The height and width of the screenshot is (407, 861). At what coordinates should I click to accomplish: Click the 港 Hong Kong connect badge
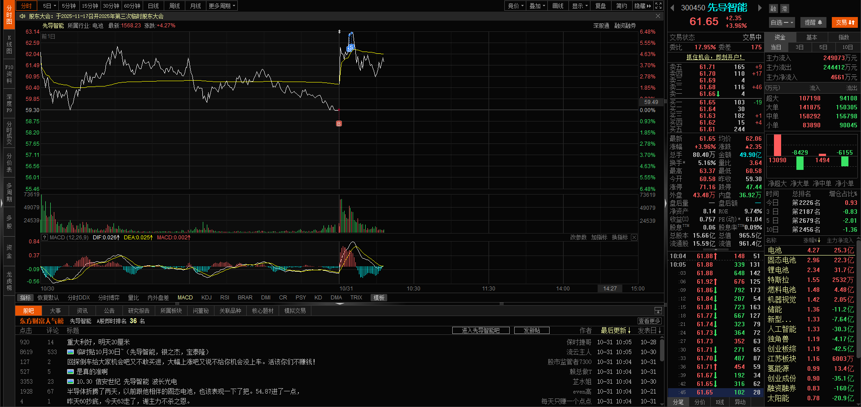click(x=784, y=9)
